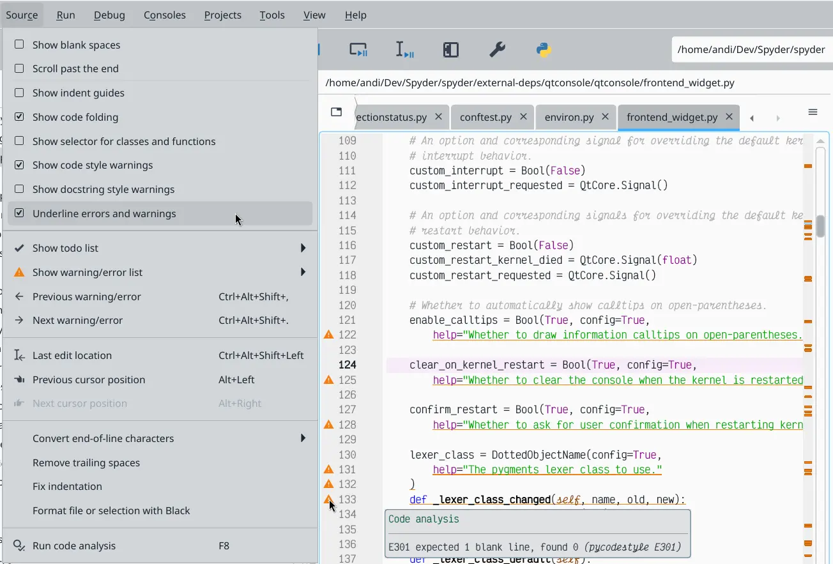Open the PYTHONPATH manager Python icon
This screenshot has height=564, width=833.
542,49
